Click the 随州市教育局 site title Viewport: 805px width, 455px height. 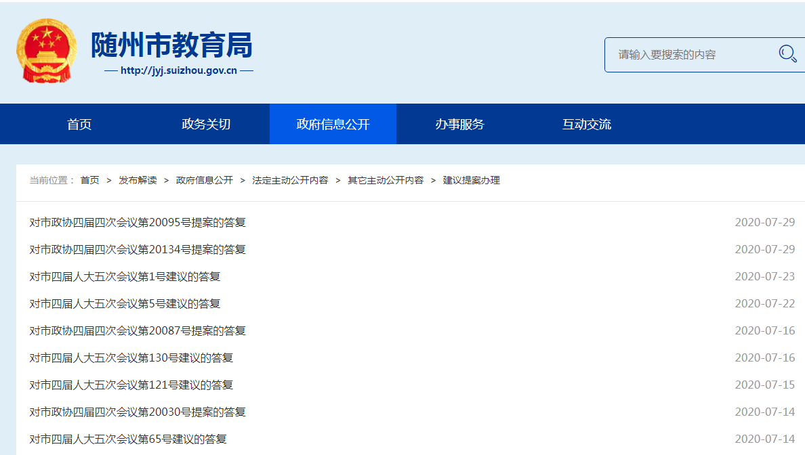coord(171,45)
